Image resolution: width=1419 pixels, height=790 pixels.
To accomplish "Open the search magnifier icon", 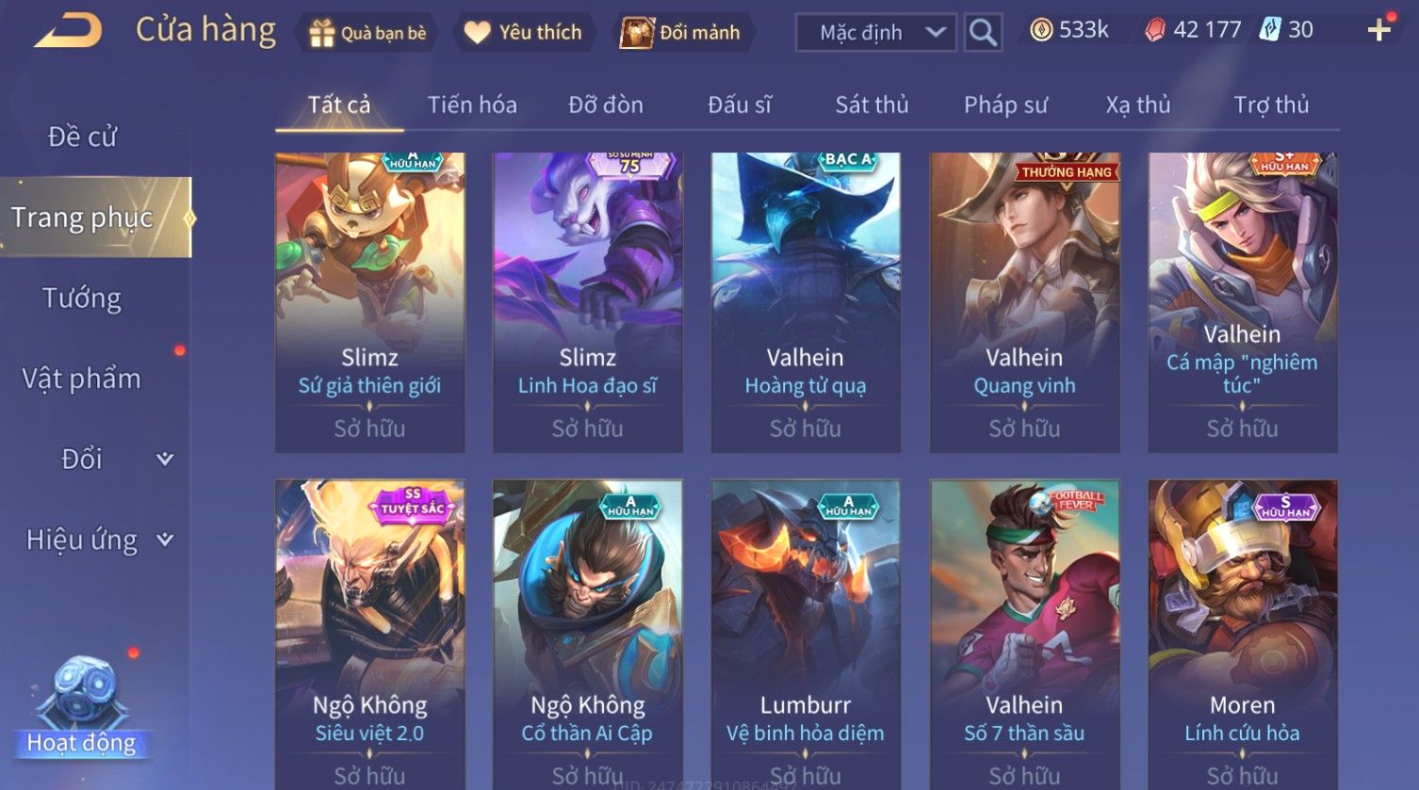I will 983,33.
